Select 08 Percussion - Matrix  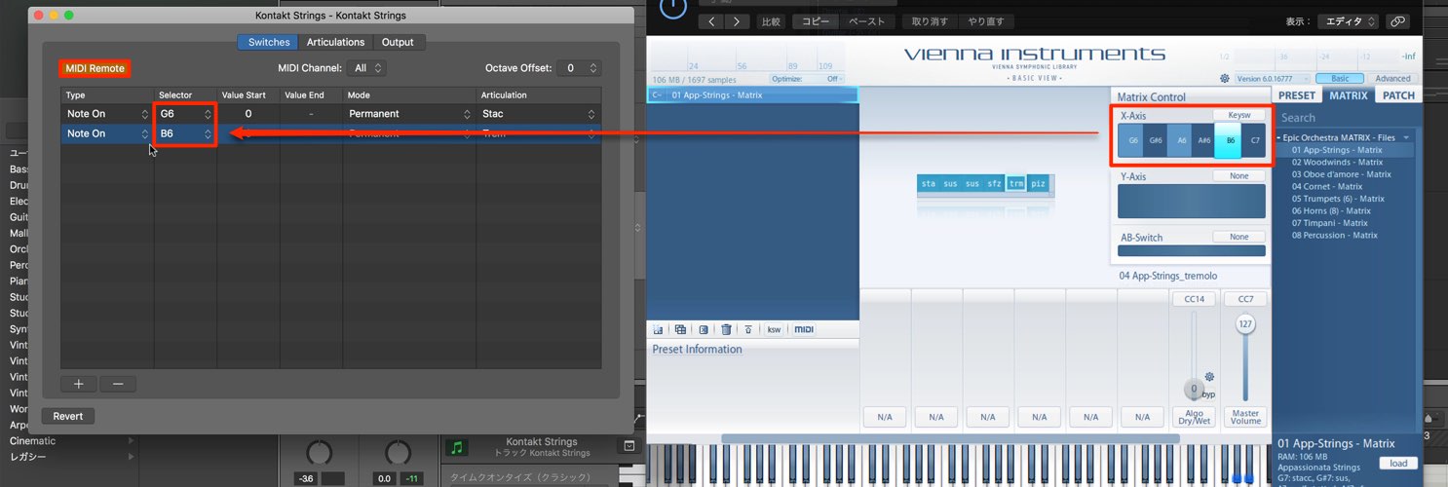(1334, 235)
